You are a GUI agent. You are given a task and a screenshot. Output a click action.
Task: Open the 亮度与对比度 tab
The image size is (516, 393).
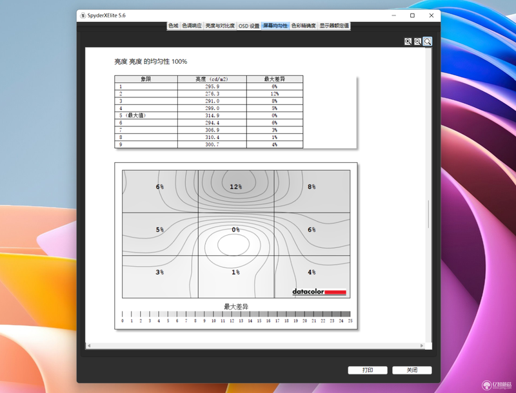click(x=220, y=26)
